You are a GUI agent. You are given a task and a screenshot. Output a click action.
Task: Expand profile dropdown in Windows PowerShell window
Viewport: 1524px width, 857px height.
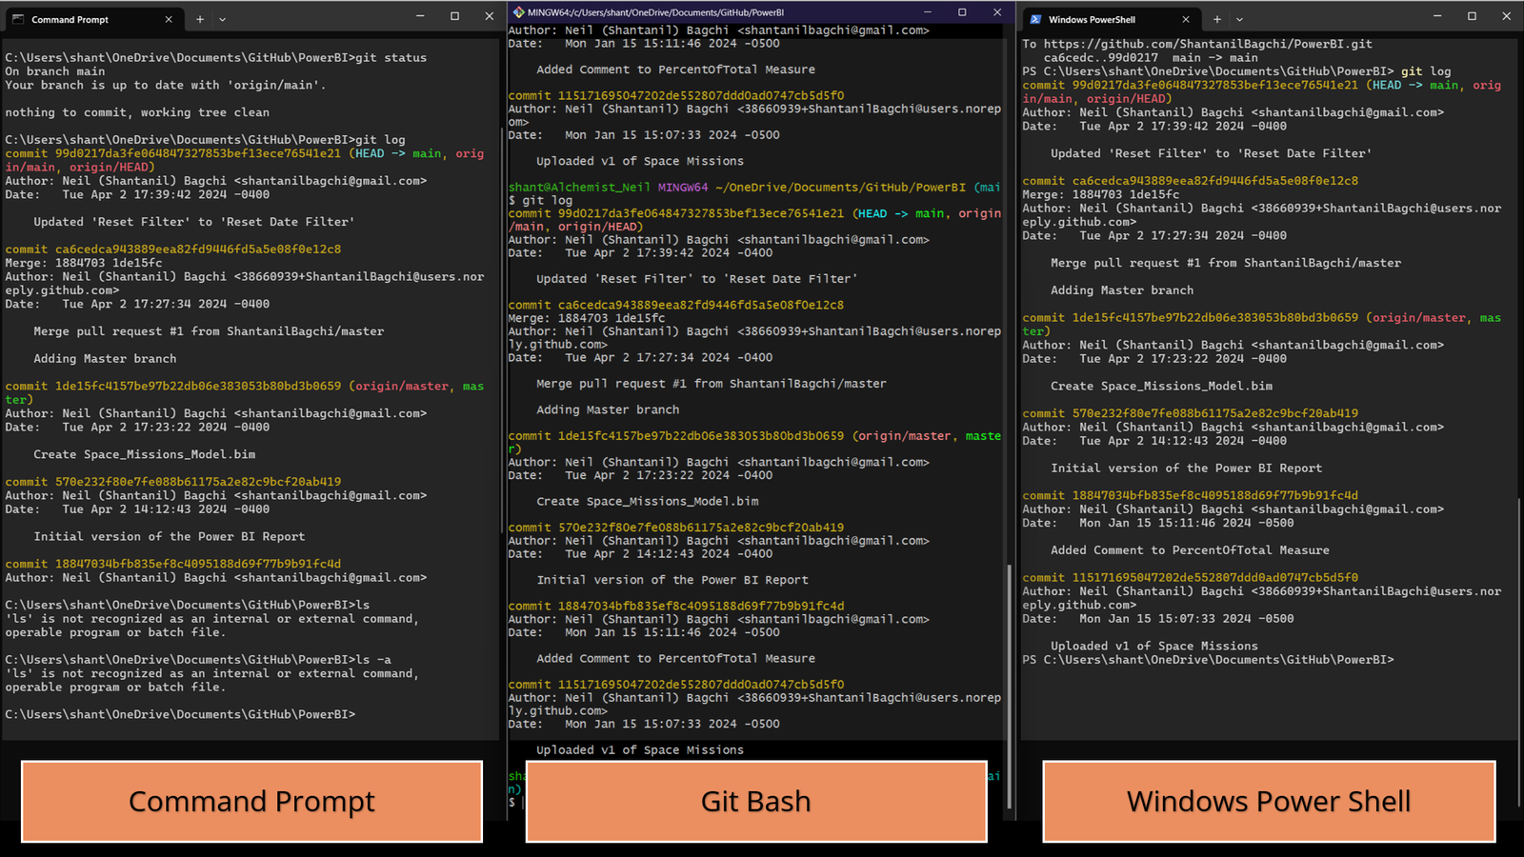1239,19
